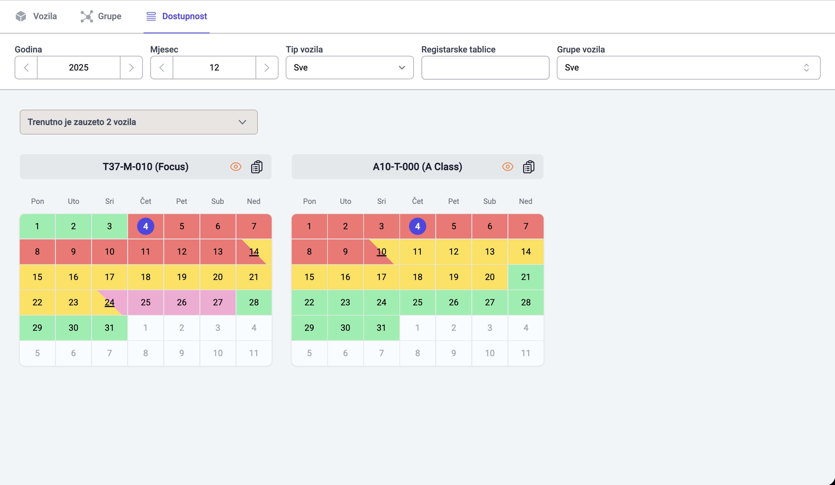Select underlined day 10 in A Class calendar
This screenshot has height=485, width=835.
coord(381,252)
